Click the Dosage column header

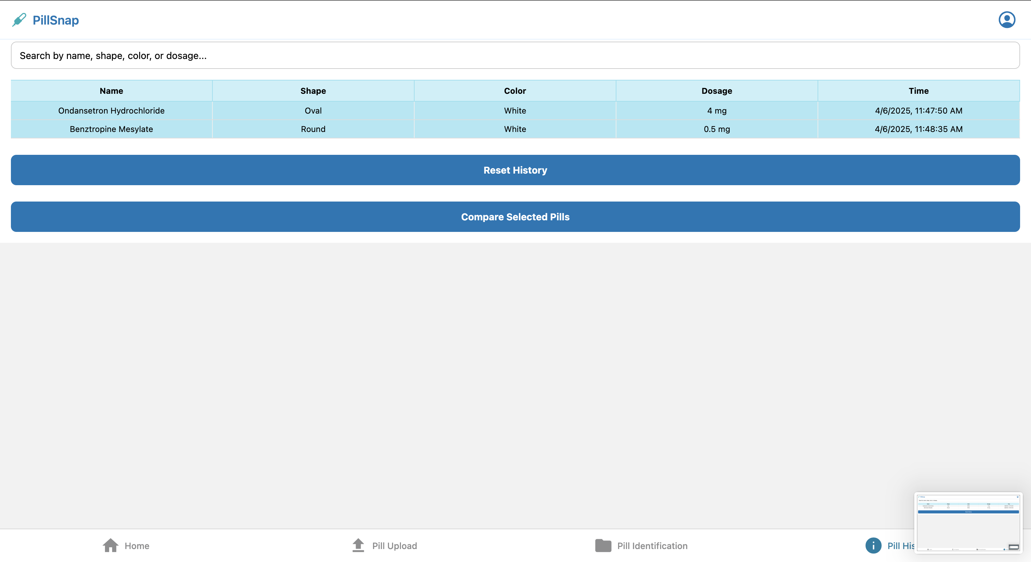pyautogui.click(x=716, y=91)
